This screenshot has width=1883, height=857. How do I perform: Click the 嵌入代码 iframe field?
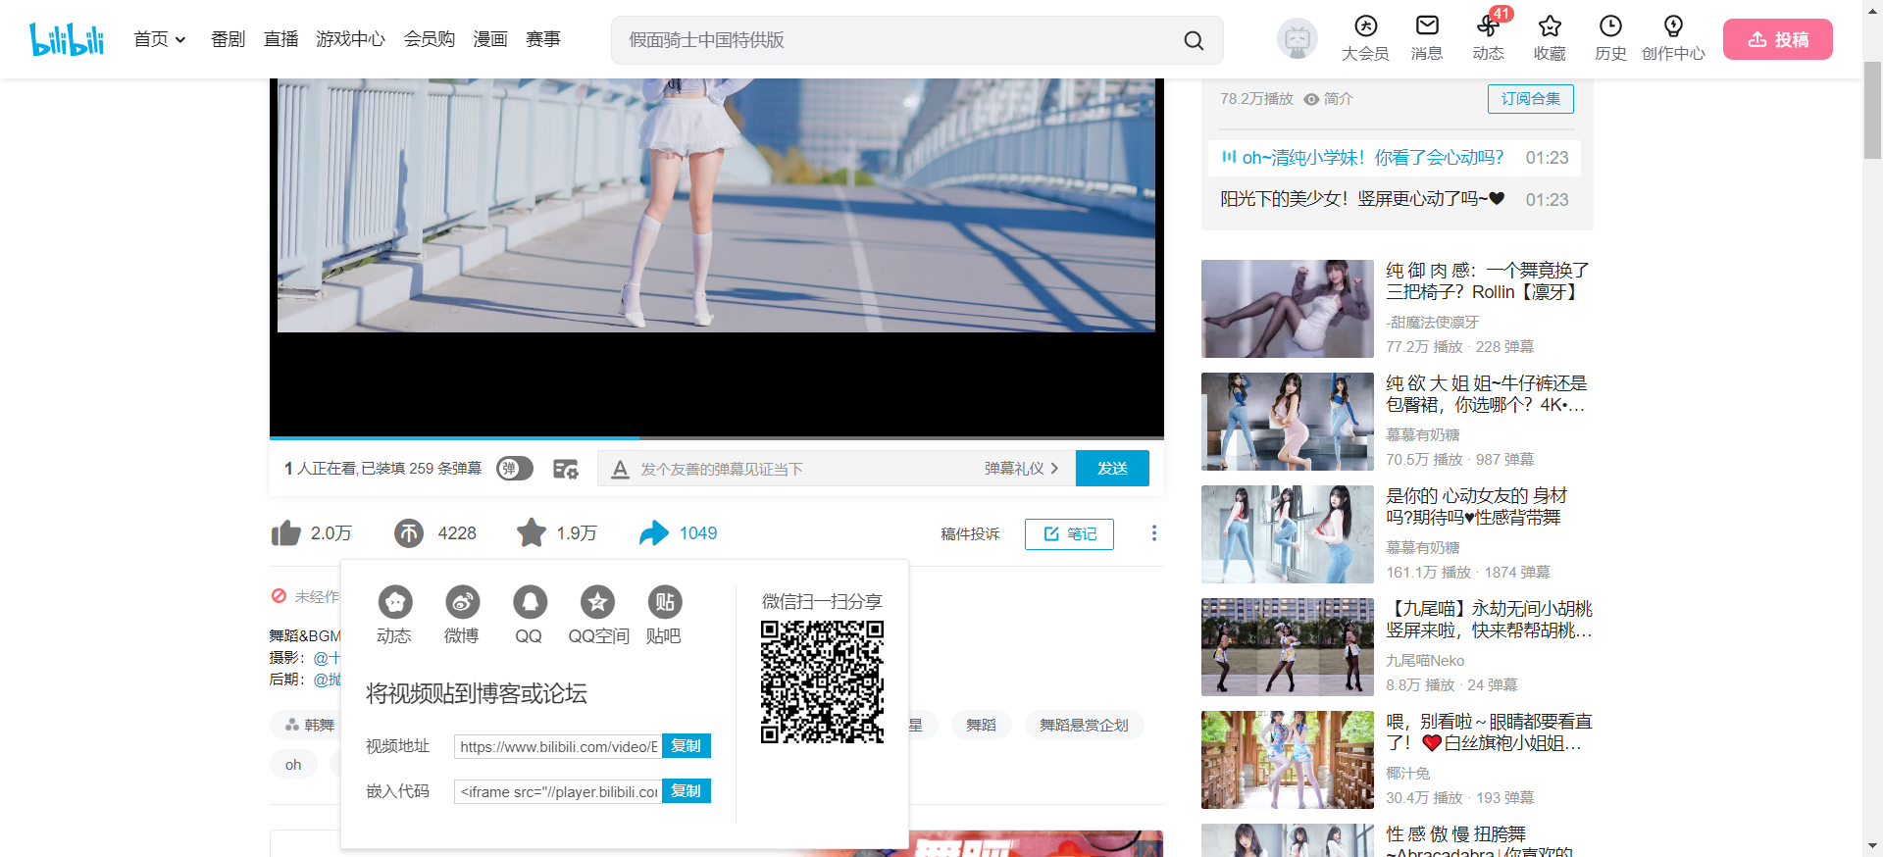[x=558, y=791]
